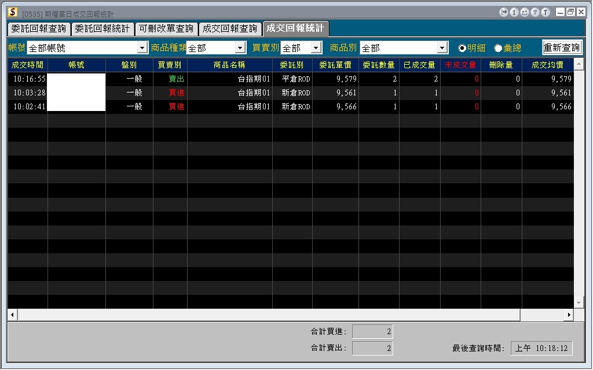Click the 委託單價 column header

335,65
